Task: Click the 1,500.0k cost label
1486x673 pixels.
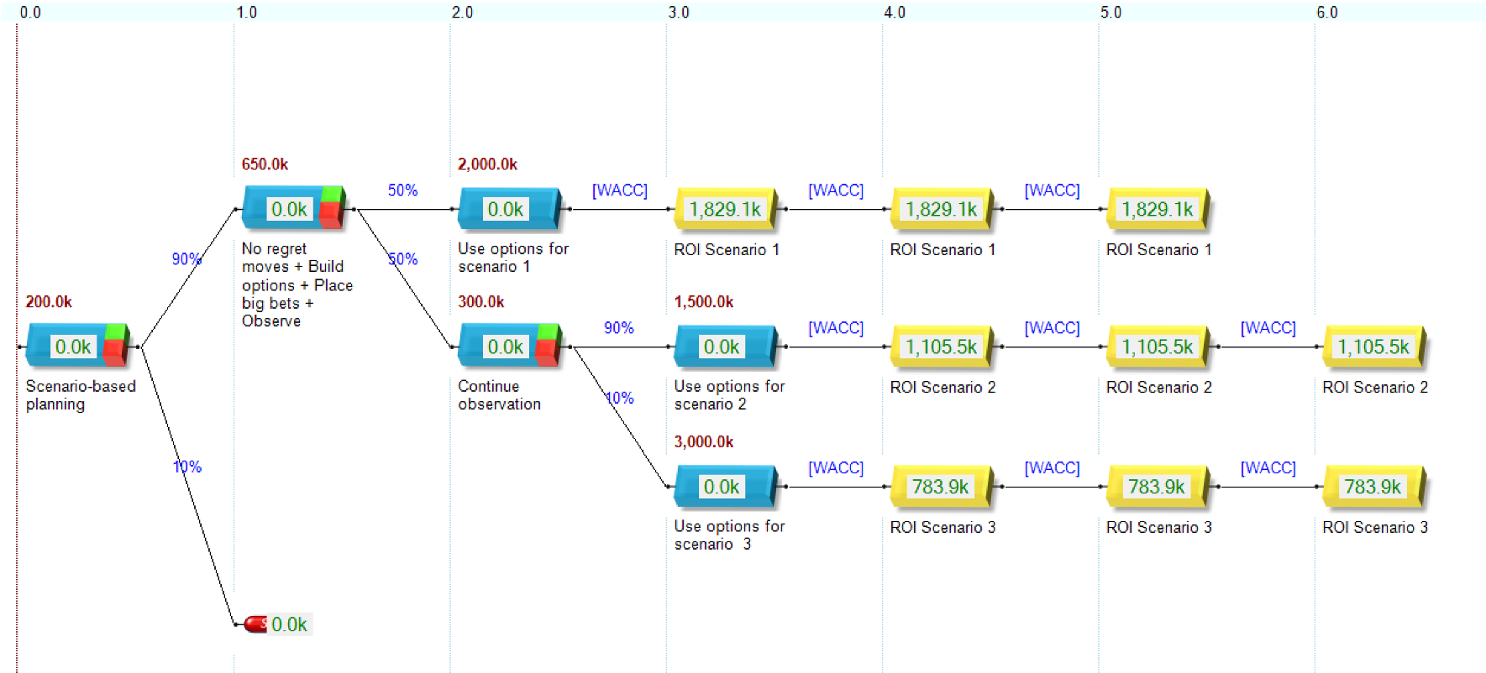Action: pyautogui.click(x=703, y=302)
